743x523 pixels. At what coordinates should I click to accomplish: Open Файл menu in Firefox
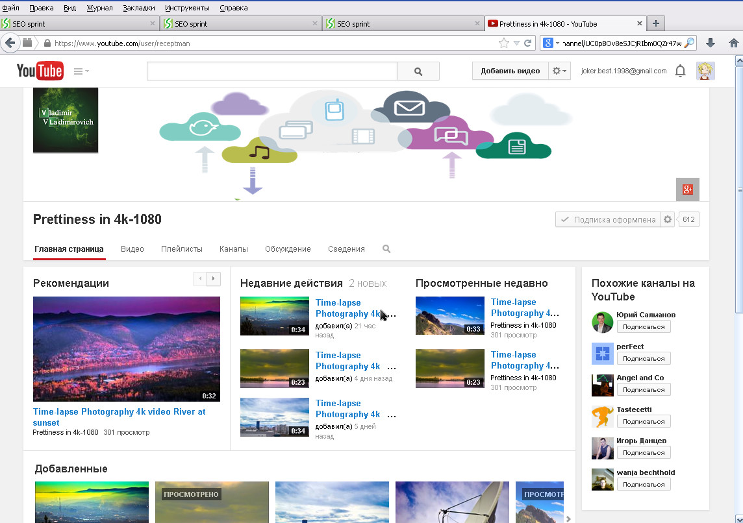11,8
